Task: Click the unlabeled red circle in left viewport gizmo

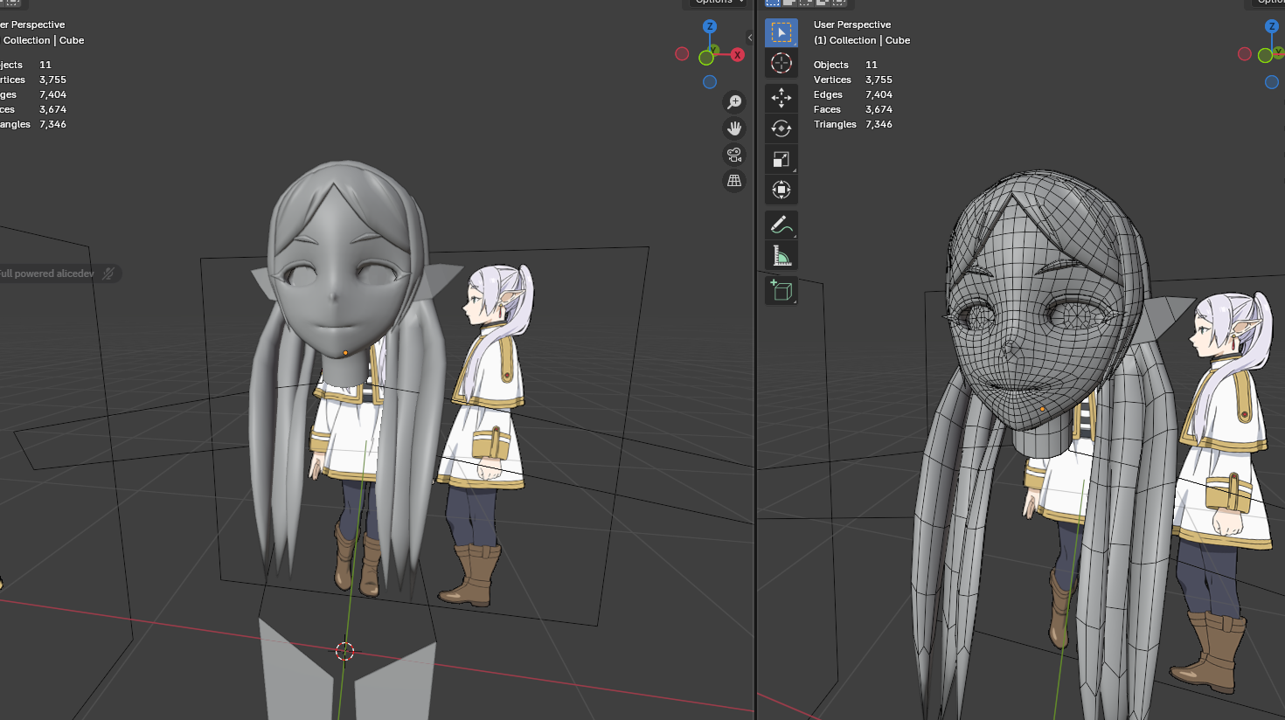Action: pyautogui.click(x=682, y=54)
